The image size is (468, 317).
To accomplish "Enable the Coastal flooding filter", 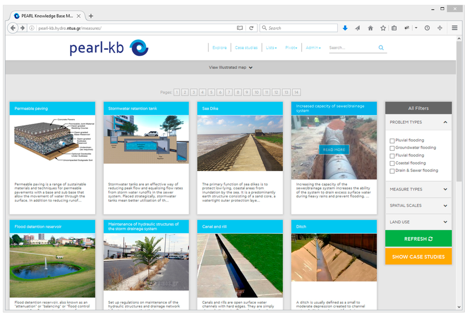I will pos(392,164).
